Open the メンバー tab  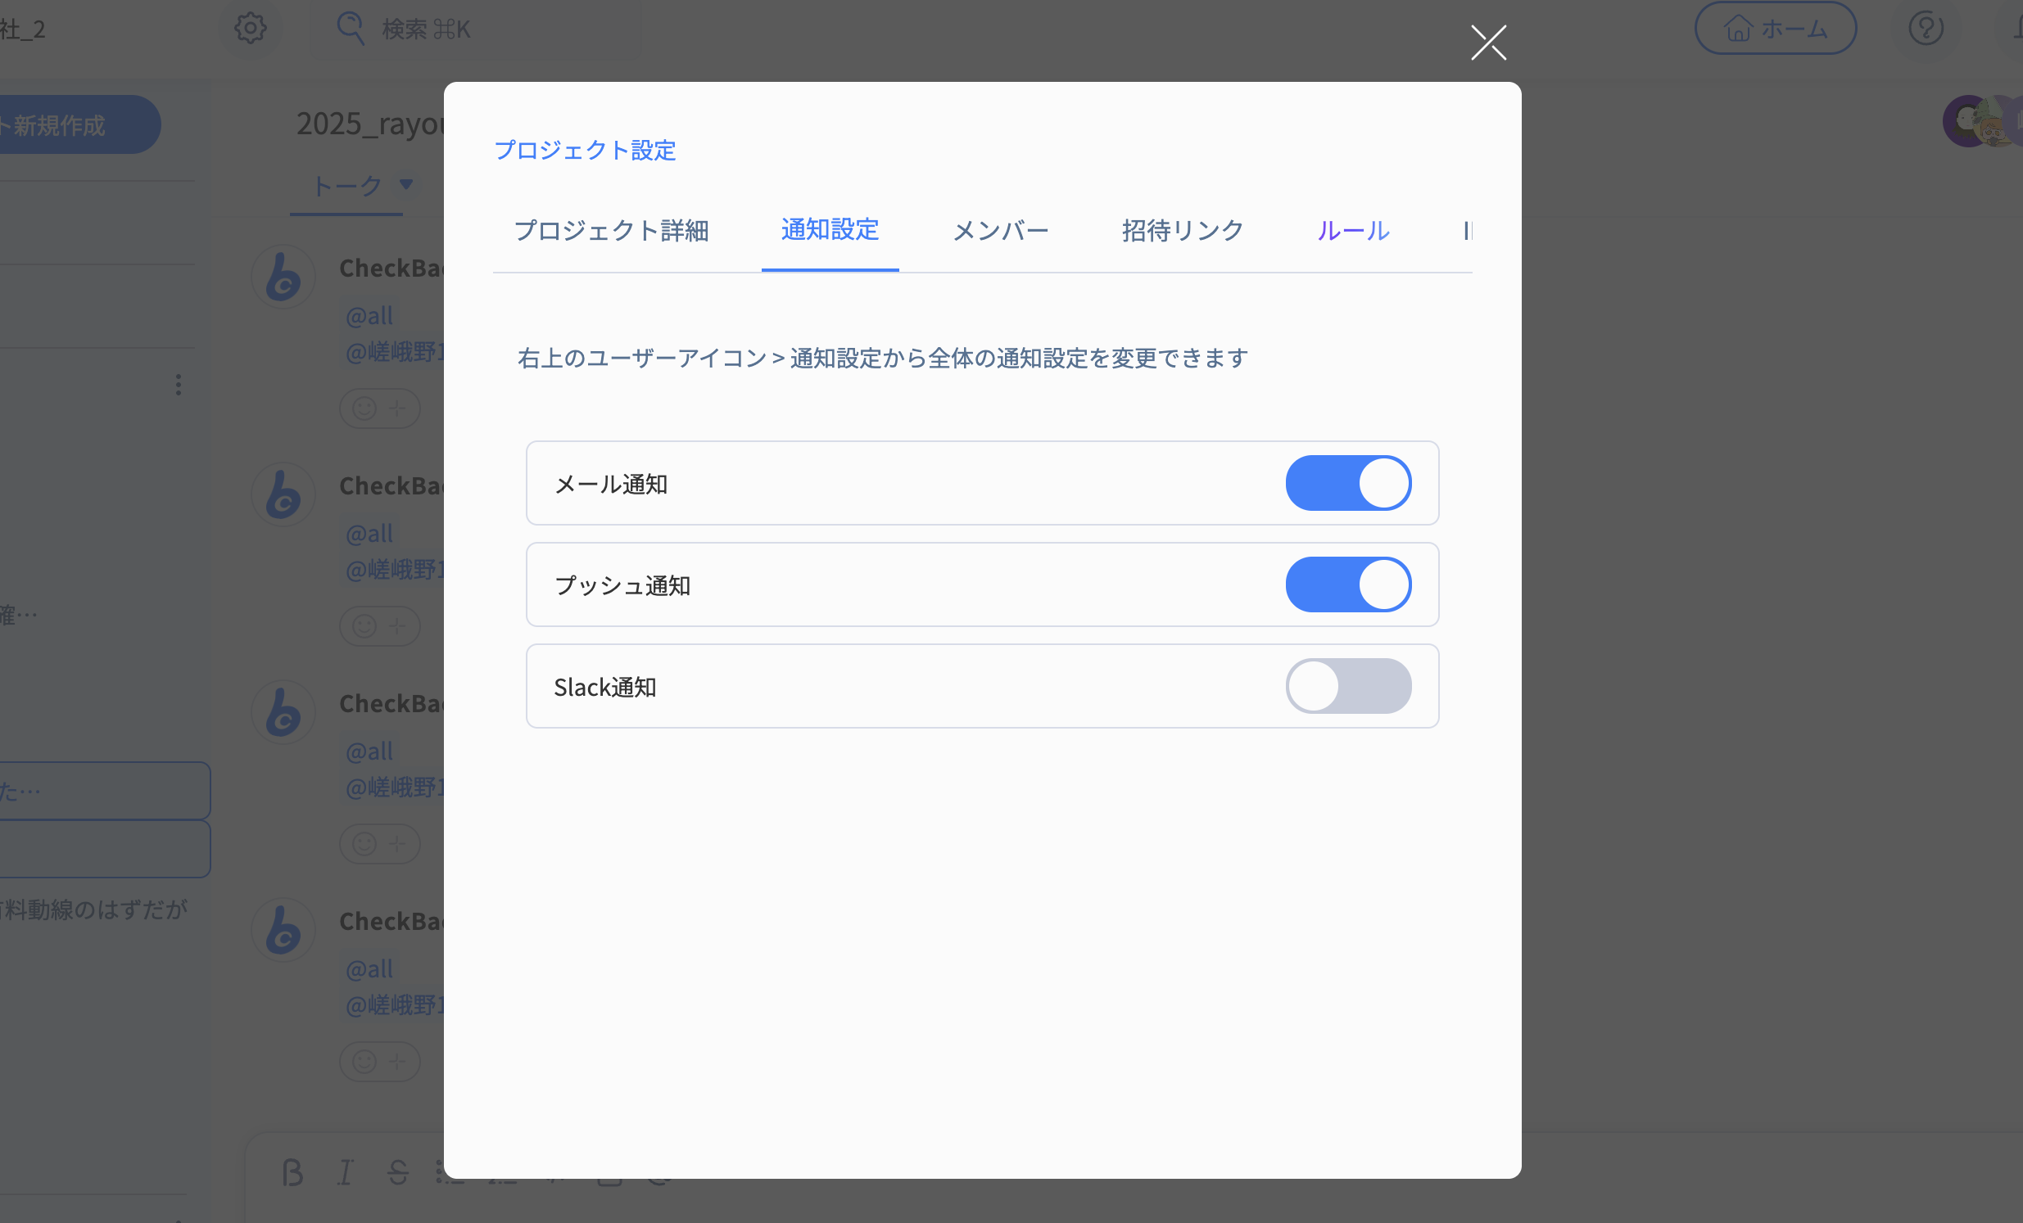coord(1000,231)
